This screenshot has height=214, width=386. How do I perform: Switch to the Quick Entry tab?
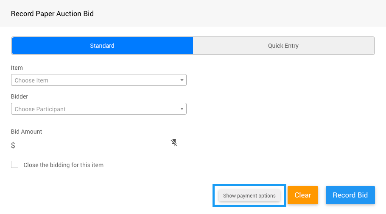coord(283,46)
